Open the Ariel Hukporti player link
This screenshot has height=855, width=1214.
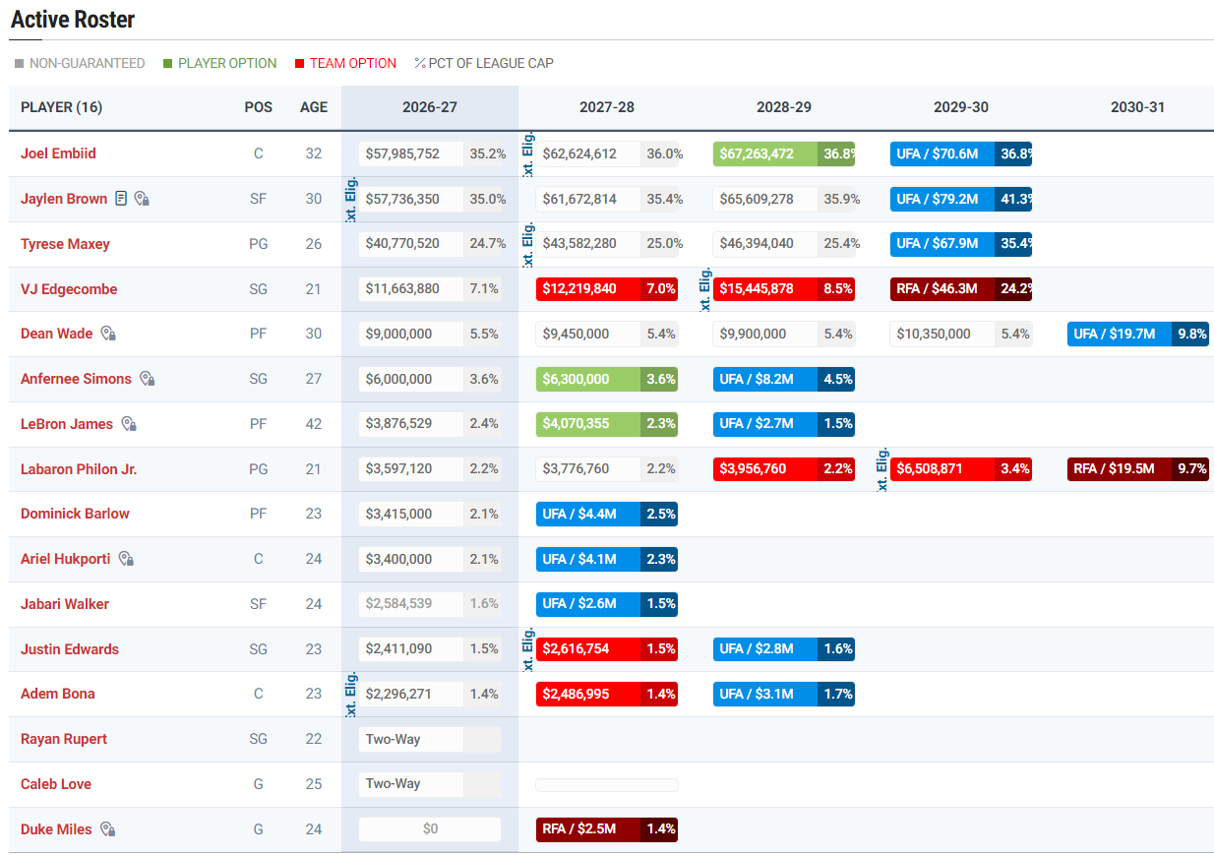pyautogui.click(x=66, y=559)
